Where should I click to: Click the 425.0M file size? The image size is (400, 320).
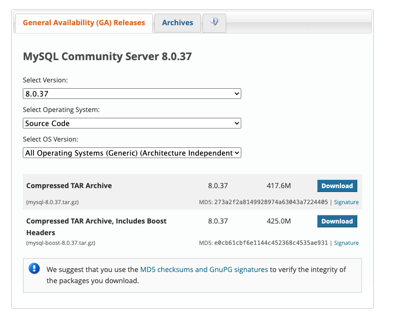(279, 221)
